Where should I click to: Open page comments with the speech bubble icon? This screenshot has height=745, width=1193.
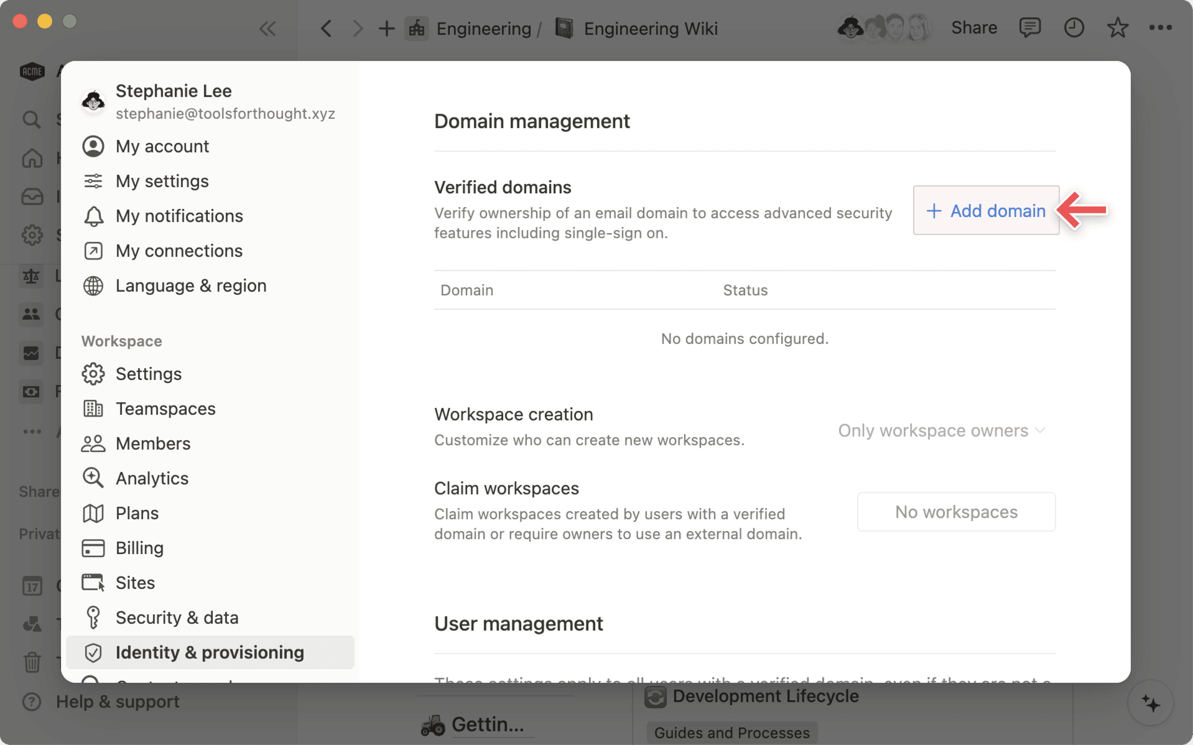[x=1030, y=28]
